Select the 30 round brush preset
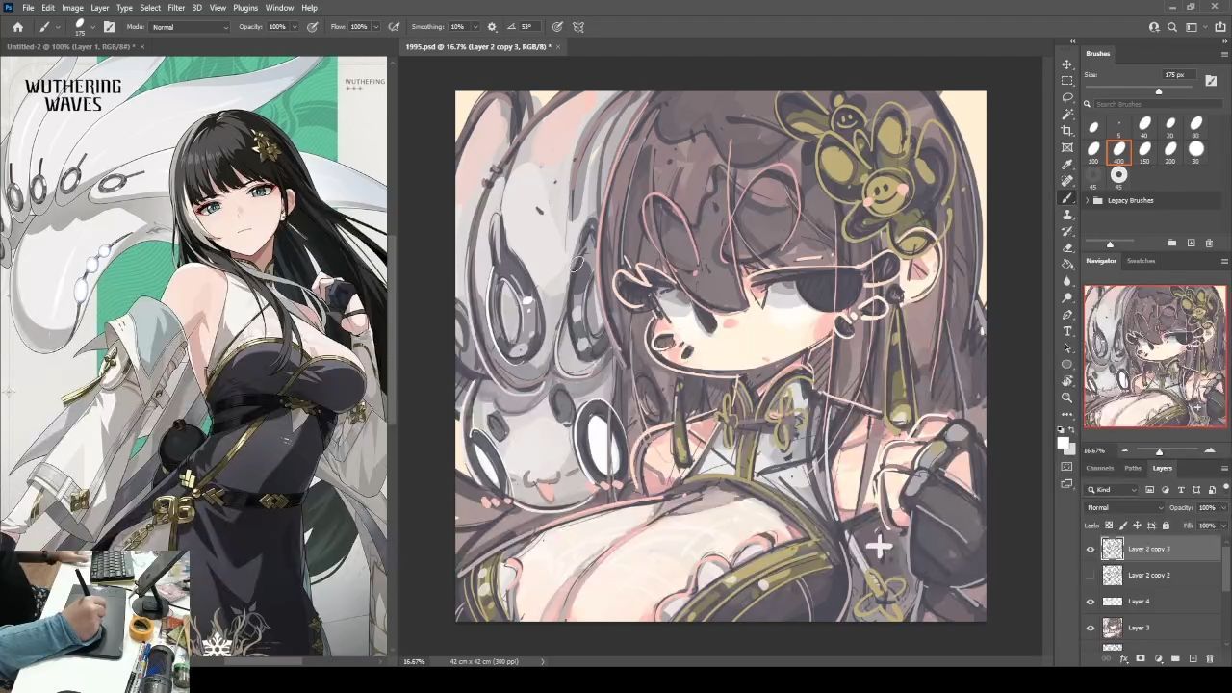 [1196, 151]
